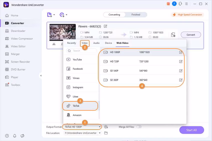The width and height of the screenshot is (212, 141).
Task: Browse output folder icon
Action: point(106,133)
